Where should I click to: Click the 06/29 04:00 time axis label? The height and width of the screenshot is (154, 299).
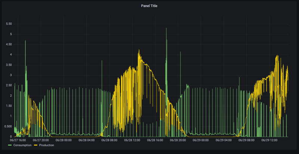coord(224,140)
